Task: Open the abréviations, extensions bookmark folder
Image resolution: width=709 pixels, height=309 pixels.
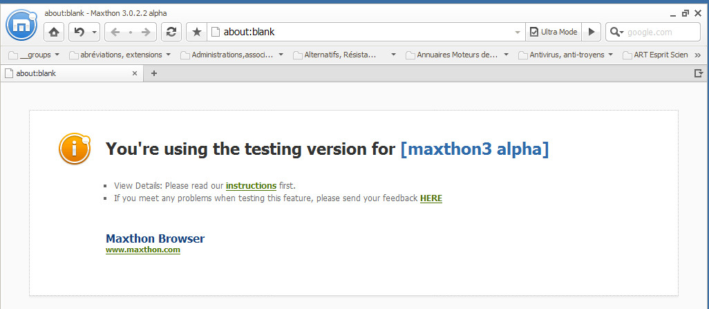Action: tap(120, 55)
